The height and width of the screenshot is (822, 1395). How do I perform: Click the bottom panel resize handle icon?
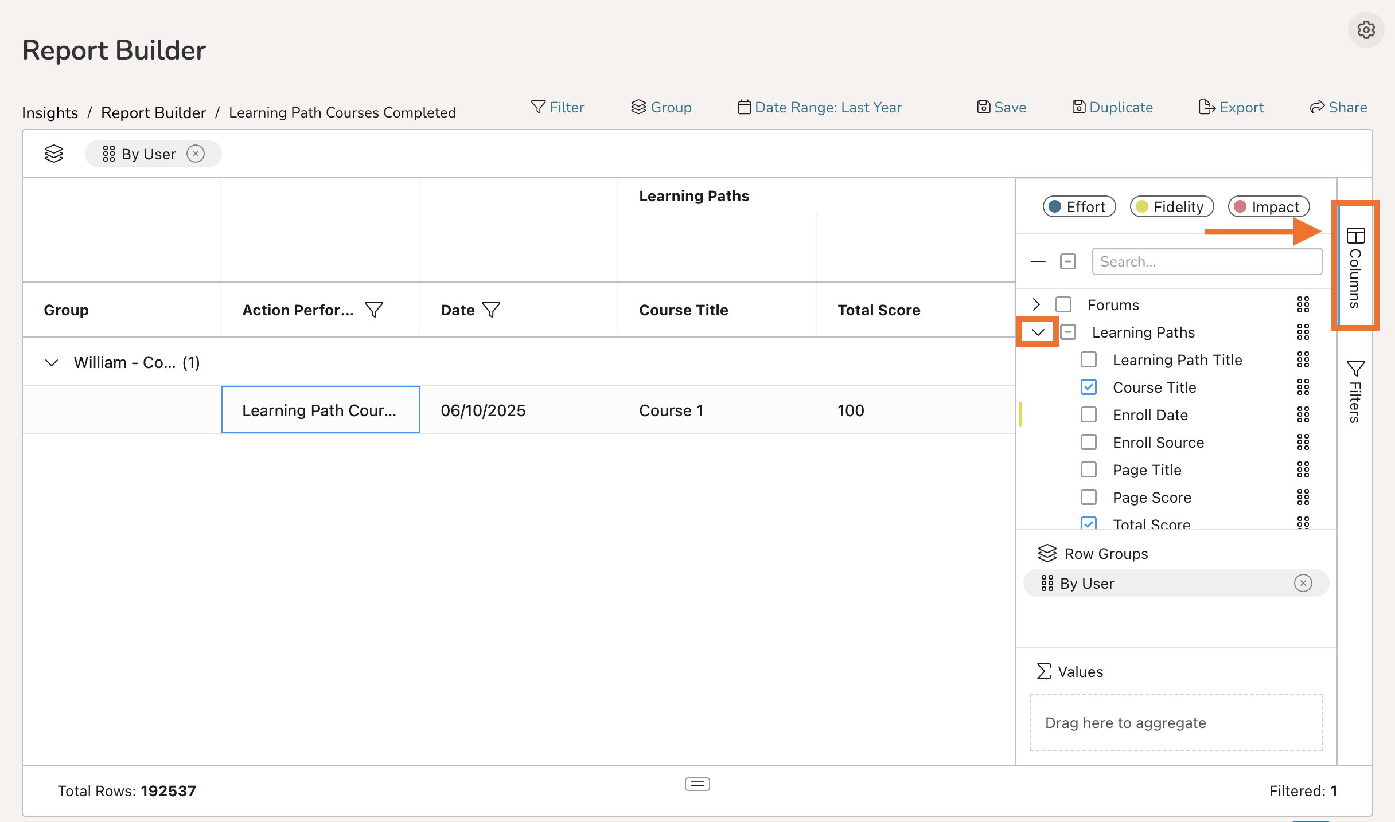pos(697,784)
